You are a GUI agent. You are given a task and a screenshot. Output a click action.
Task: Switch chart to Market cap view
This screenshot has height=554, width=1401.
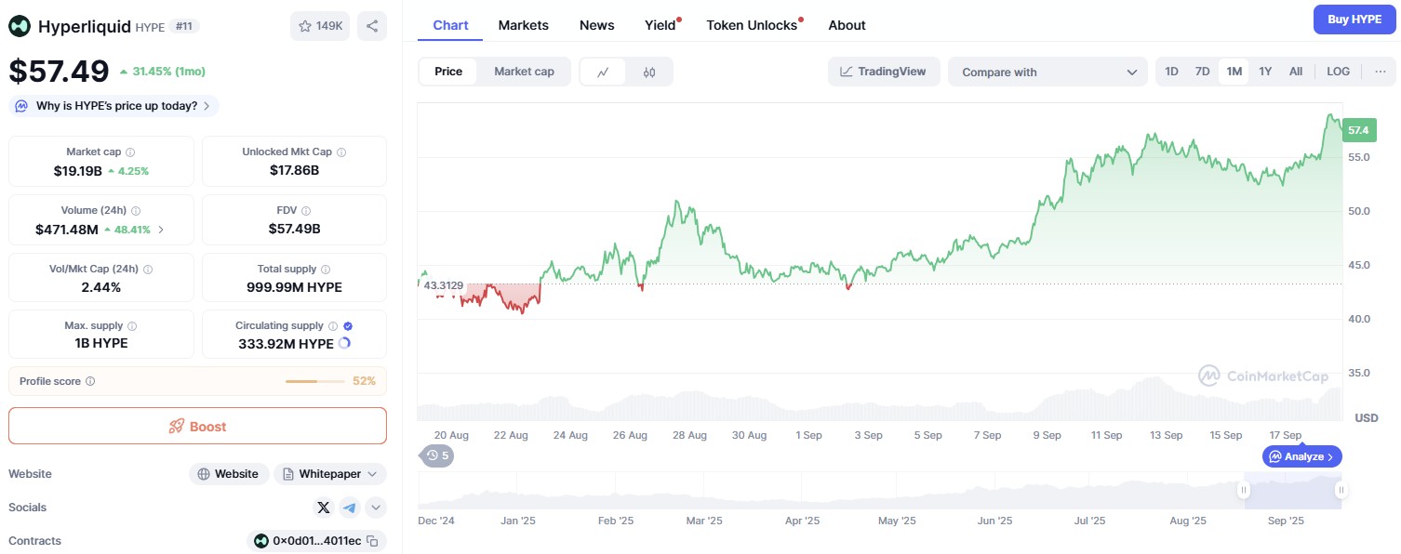tap(524, 72)
